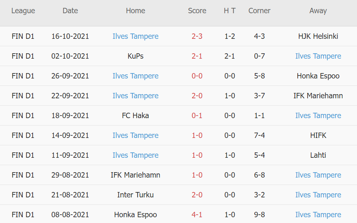Click the KuPs home team name

(135, 56)
